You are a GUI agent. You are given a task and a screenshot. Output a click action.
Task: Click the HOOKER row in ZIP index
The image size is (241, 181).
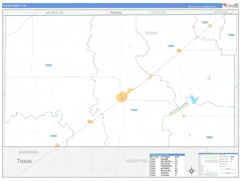pos(167,169)
